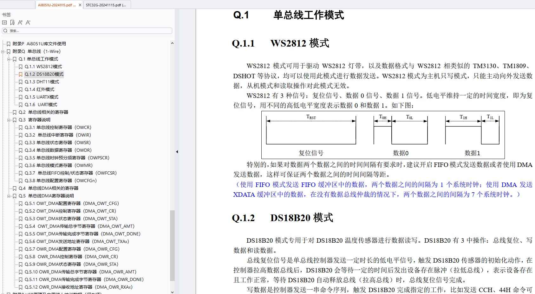
Task: Decrease bookmark font size with A- icon
Action: (x=28, y=22)
